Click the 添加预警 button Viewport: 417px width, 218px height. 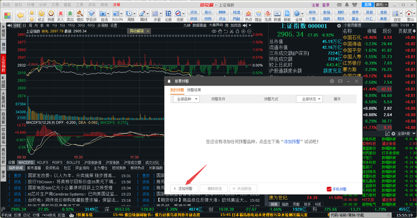(x=183, y=189)
